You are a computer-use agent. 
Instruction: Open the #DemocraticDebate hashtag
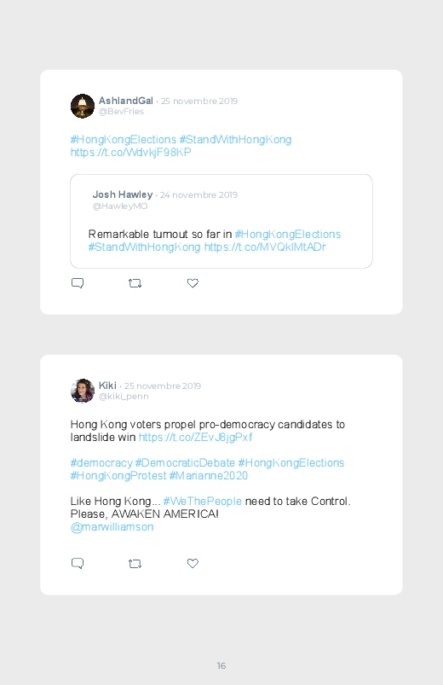(185, 462)
